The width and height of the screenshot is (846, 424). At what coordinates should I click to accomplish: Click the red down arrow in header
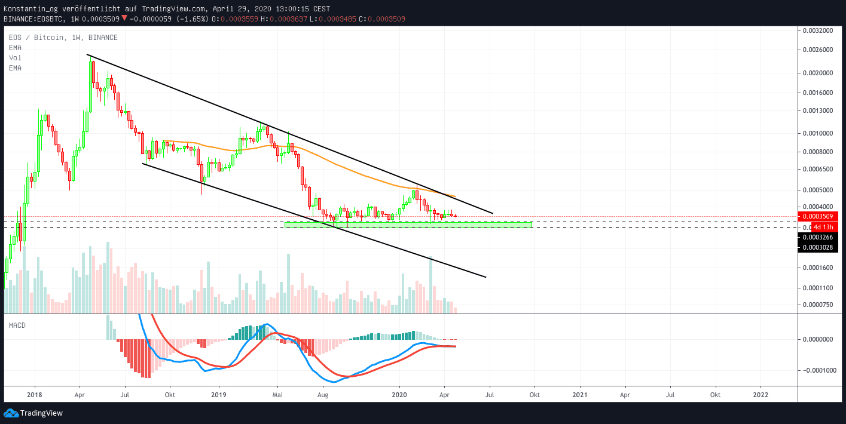pyautogui.click(x=124, y=19)
